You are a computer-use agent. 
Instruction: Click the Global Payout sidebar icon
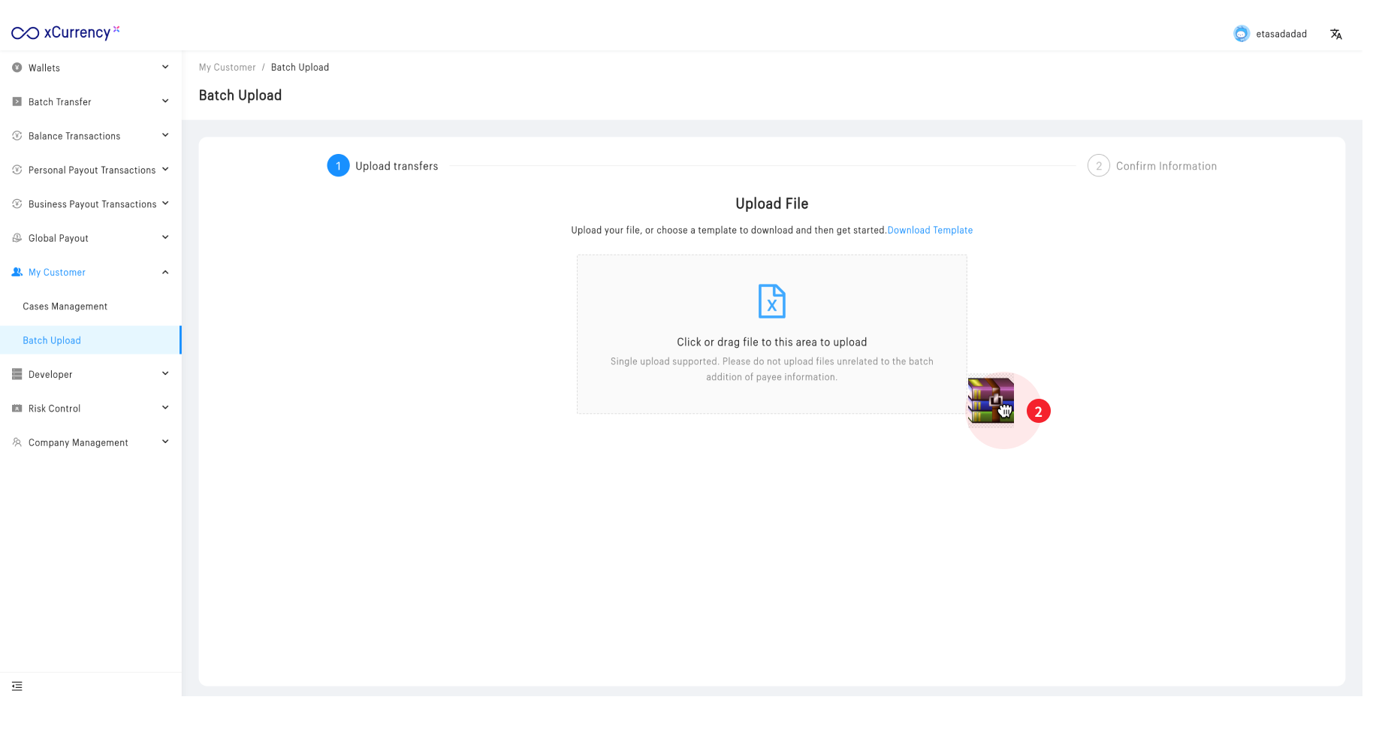pyautogui.click(x=17, y=238)
